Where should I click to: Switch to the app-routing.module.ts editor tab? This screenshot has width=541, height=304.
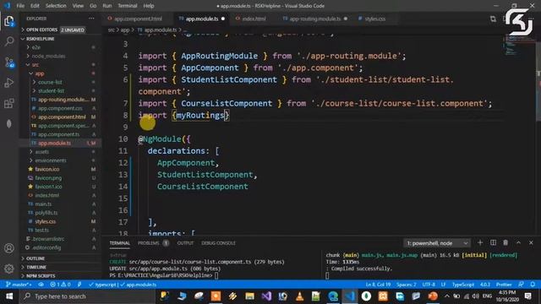(315, 19)
